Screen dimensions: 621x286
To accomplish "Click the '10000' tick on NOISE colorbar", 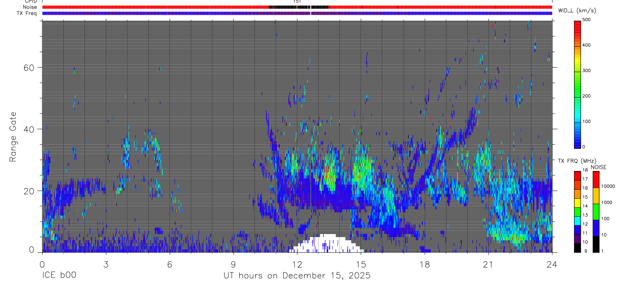I will [608, 187].
